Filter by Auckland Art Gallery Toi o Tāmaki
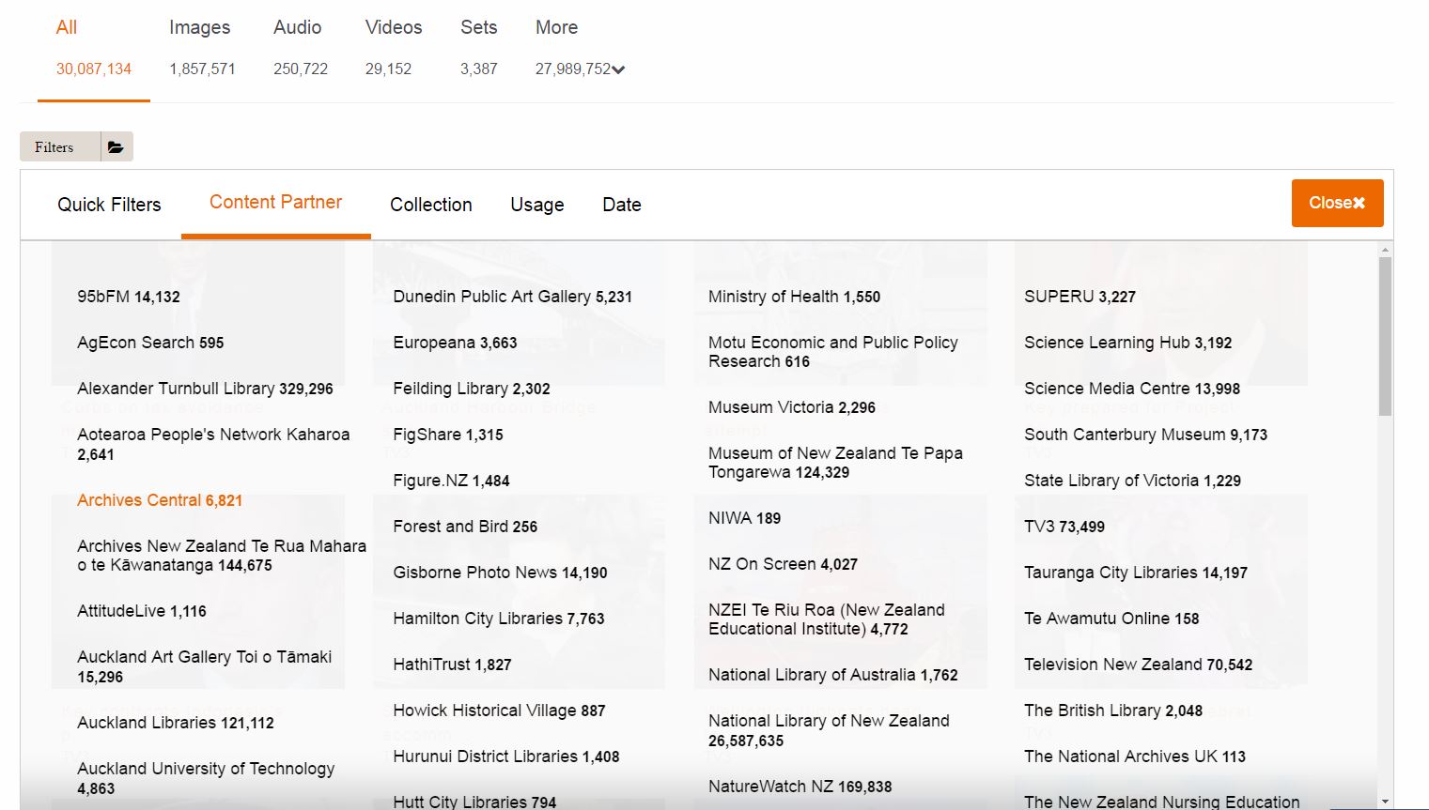1429x810 pixels. click(205, 666)
